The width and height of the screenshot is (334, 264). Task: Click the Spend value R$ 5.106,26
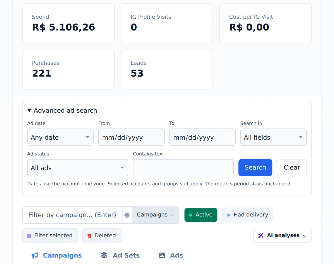tap(64, 27)
